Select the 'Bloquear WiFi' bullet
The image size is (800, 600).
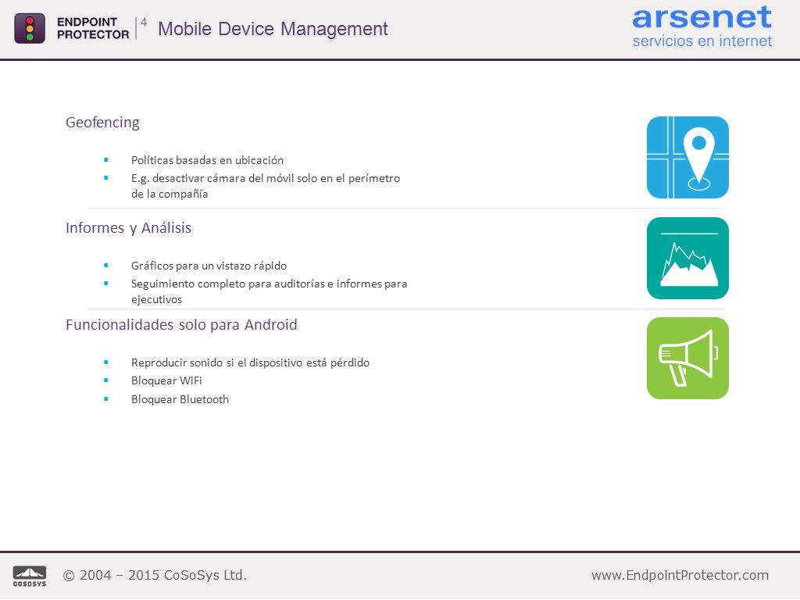pyautogui.click(x=166, y=380)
